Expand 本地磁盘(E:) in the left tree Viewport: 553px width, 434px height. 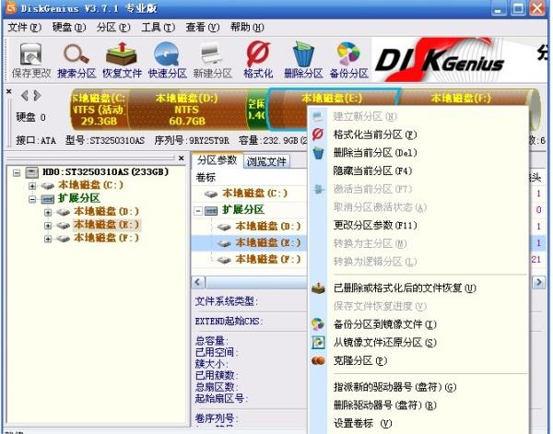(x=48, y=226)
